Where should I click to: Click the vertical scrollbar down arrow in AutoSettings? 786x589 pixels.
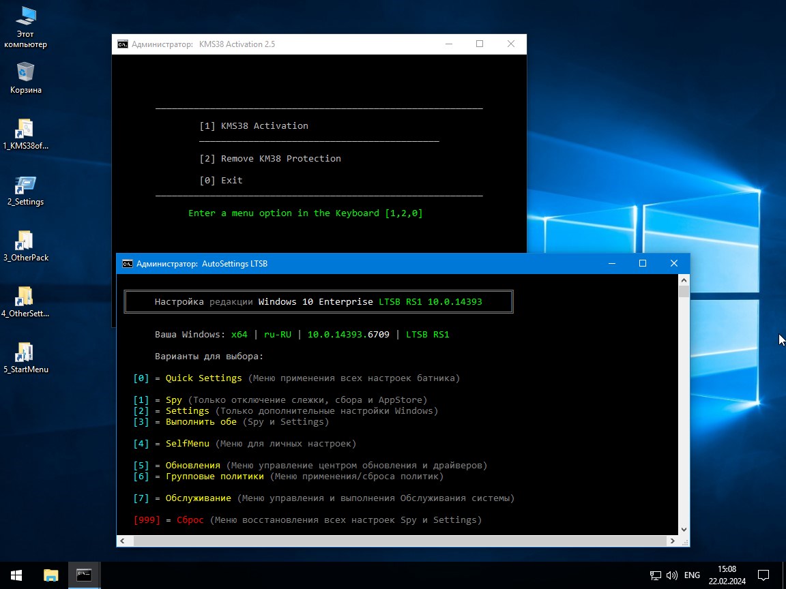684,530
